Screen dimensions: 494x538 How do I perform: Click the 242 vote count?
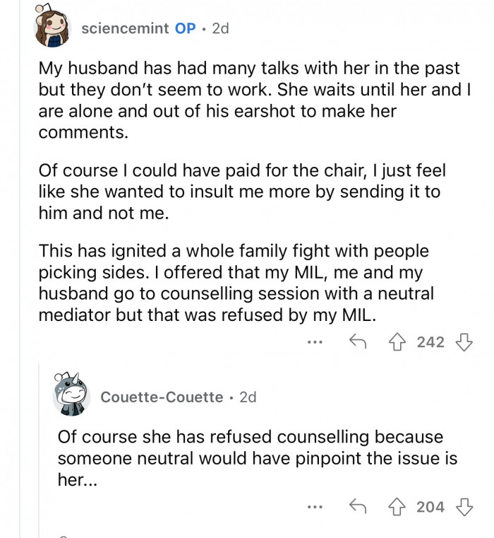(430, 343)
